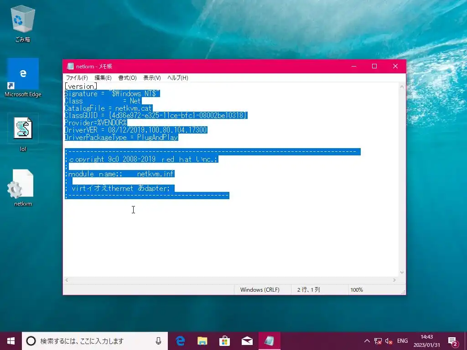Close the netkvm Notepad window
Screen dimensions: 467x350
click(x=395, y=66)
